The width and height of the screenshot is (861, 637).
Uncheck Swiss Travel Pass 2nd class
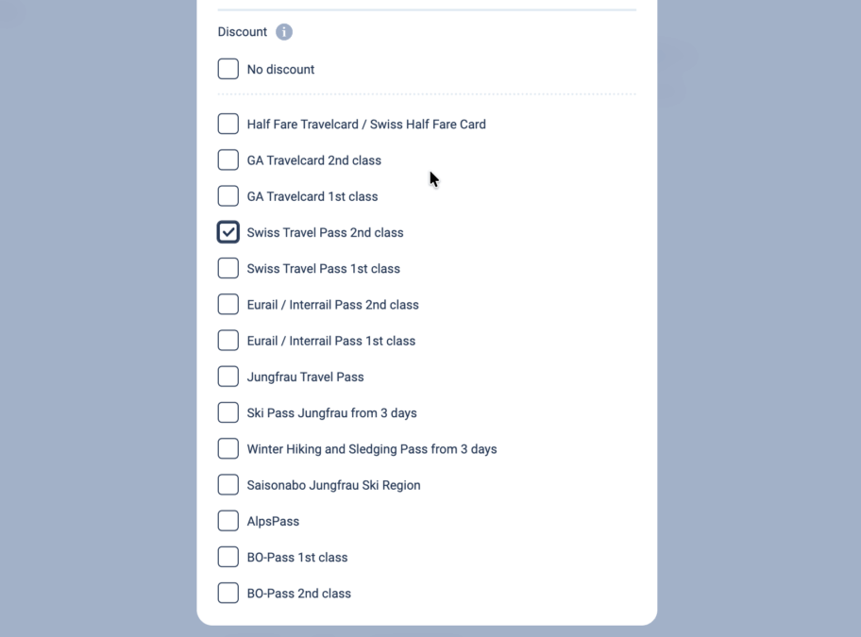[228, 232]
